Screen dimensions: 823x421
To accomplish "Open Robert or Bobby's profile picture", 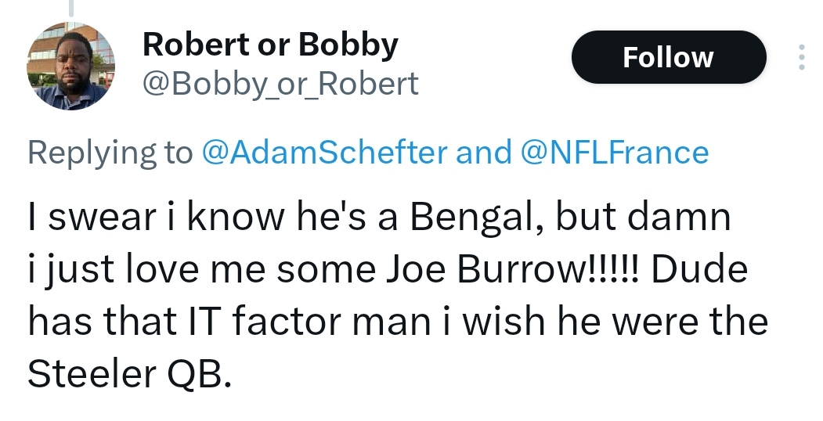I will pyautogui.click(x=70, y=66).
